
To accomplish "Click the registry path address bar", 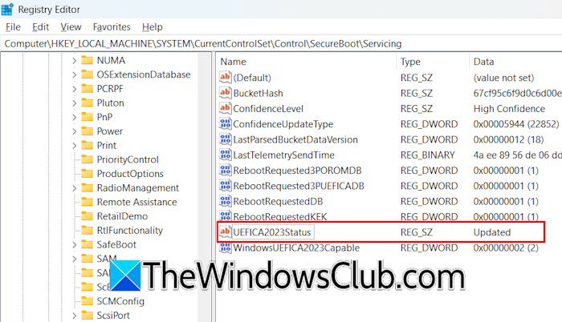I will [281, 43].
